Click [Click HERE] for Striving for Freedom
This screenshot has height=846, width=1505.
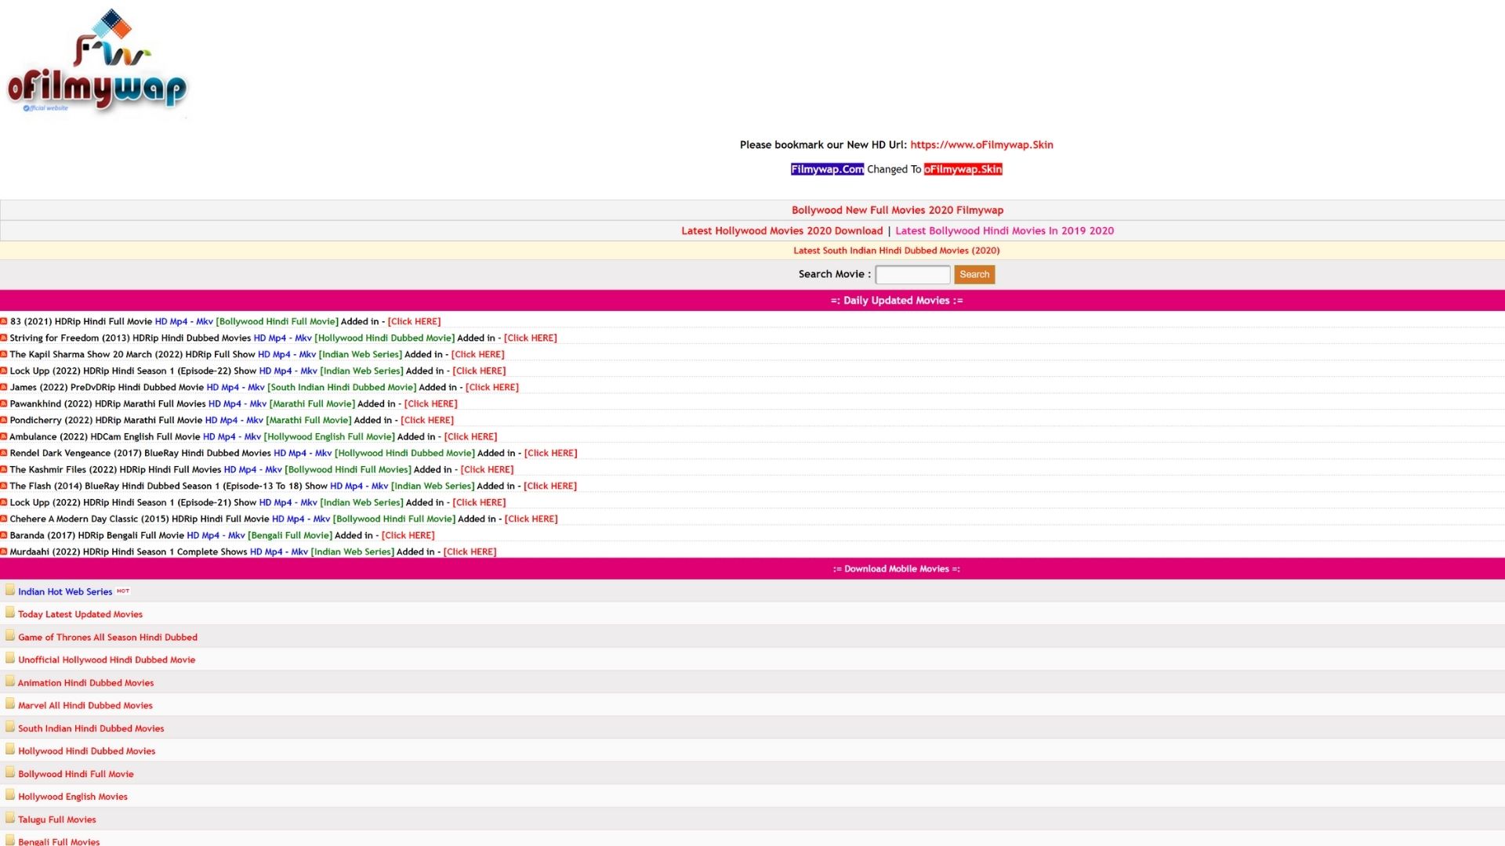[530, 338]
